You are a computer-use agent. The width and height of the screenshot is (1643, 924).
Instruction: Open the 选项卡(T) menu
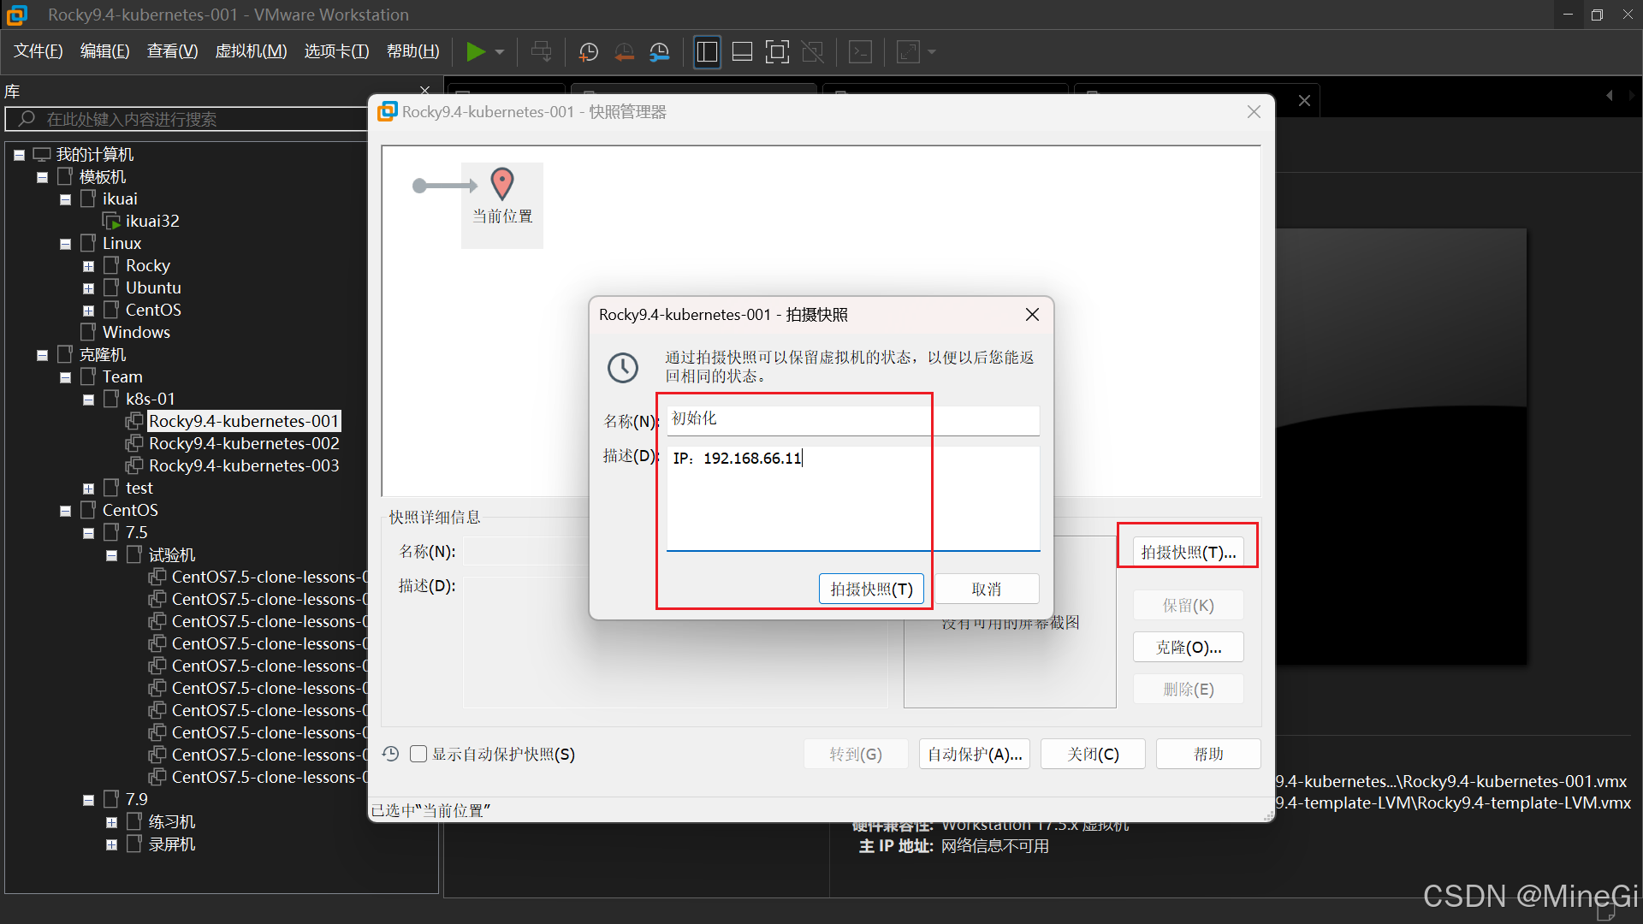tap(336, 51)
